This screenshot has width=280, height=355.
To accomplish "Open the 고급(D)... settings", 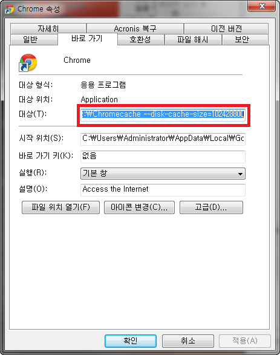I will (x=211, y=207).
